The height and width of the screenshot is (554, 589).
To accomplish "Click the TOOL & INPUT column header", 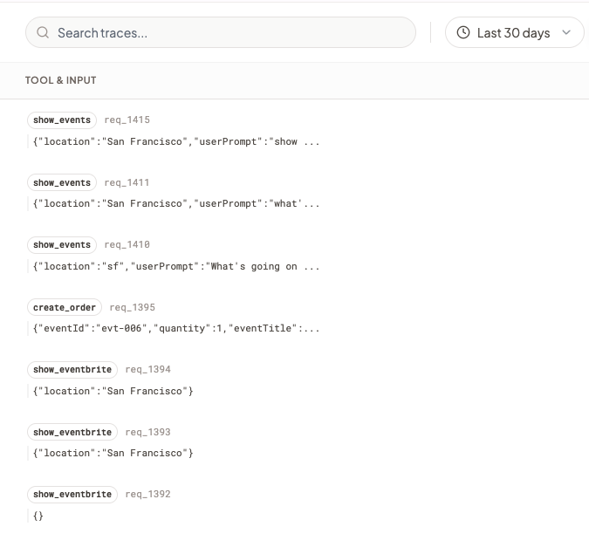I will (61, 80).
